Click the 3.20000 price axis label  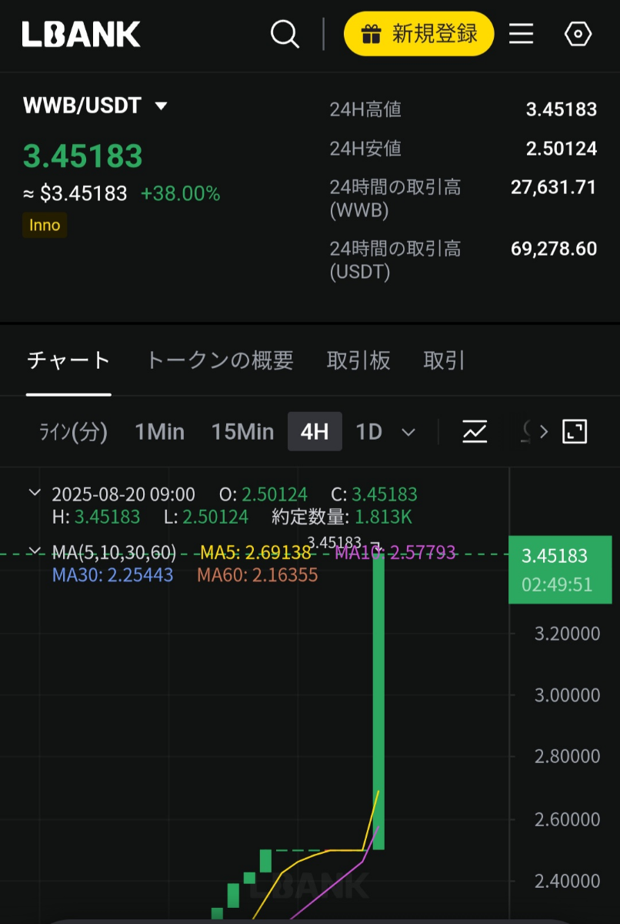(568, 634)
